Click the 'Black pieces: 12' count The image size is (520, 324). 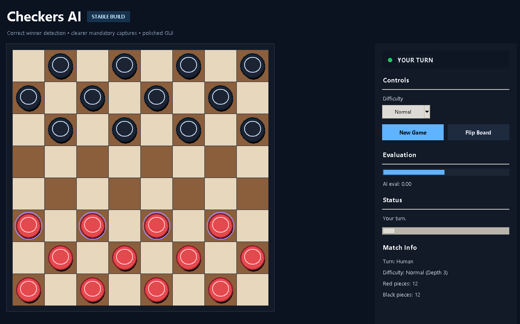point(401,294)
